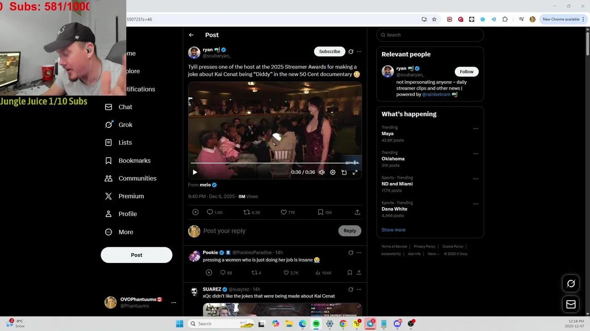Go back using the Post header arrow
The image size is (590, 331).
pyautogui.click(x=191, y=35)
